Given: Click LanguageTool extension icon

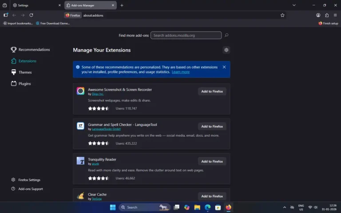Looking at the screenshot, I should pyautogui.click(x=80, y=126).
